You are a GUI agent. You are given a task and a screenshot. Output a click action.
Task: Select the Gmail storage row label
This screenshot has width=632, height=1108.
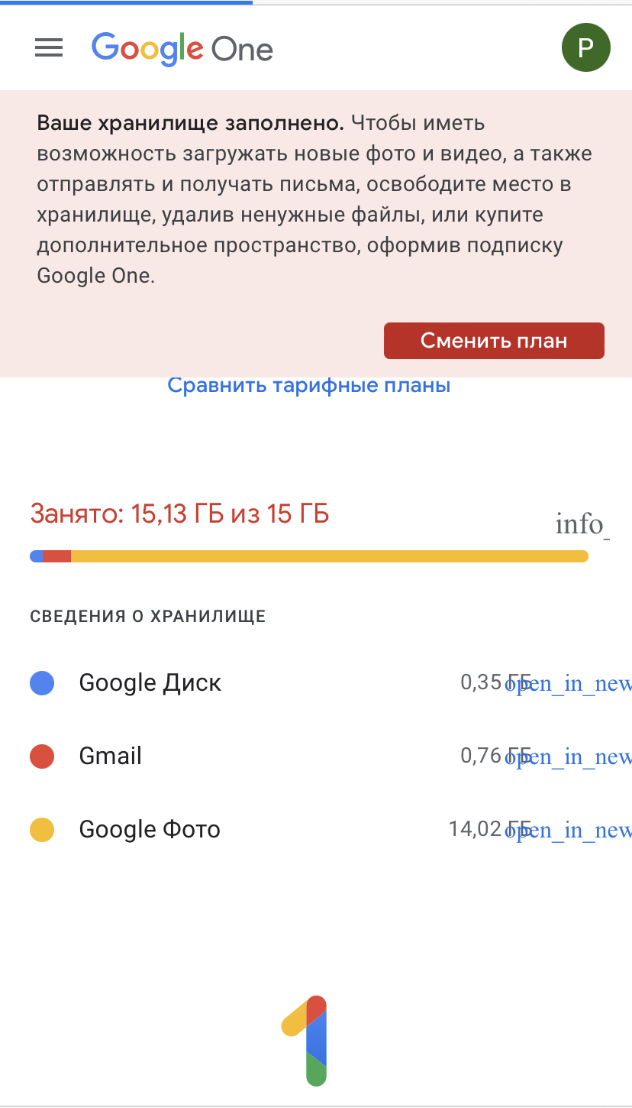tap(111, 756)
